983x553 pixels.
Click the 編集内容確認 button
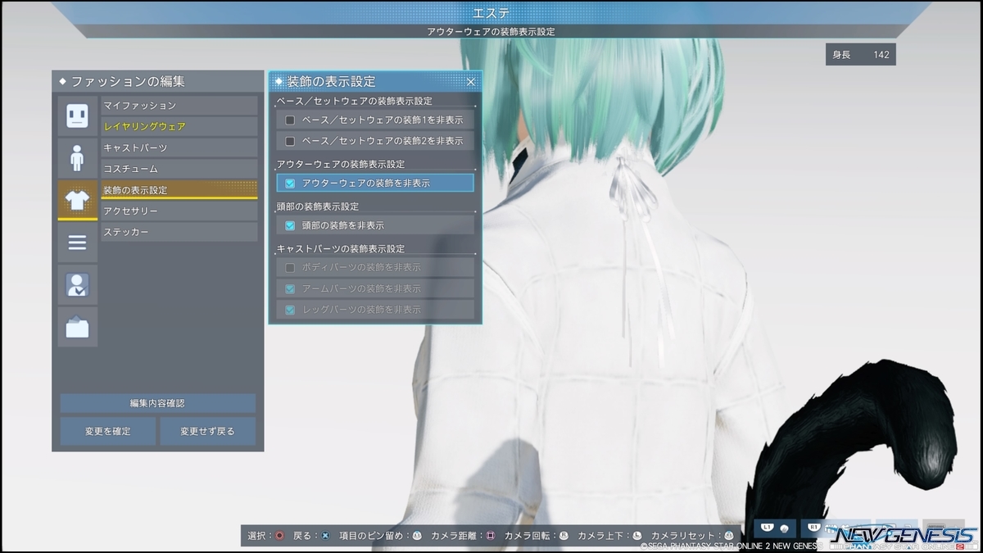pos(157,403)
